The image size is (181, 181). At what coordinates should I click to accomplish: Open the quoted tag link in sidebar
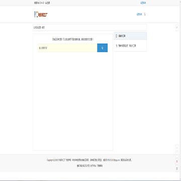(124, 46)
